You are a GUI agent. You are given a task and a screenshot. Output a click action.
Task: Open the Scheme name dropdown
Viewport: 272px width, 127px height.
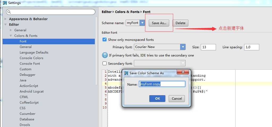[142, 23]
